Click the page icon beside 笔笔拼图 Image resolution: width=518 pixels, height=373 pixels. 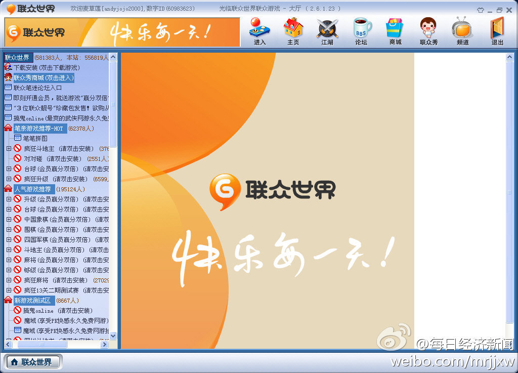pos(18,138)
